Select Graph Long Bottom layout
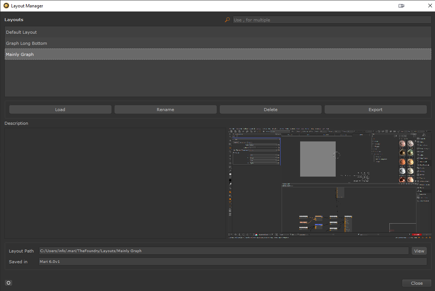This screenshot has width=435, height=291. [26, 43]
